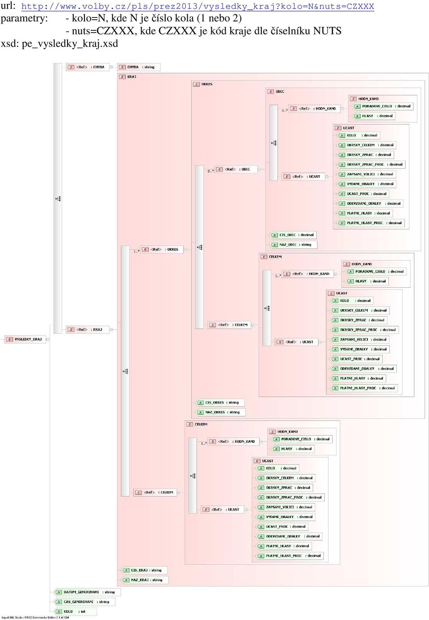
Task: Collapse bottom <Ref> : CELKEM expander below OKRES
Action: [179, 493]
